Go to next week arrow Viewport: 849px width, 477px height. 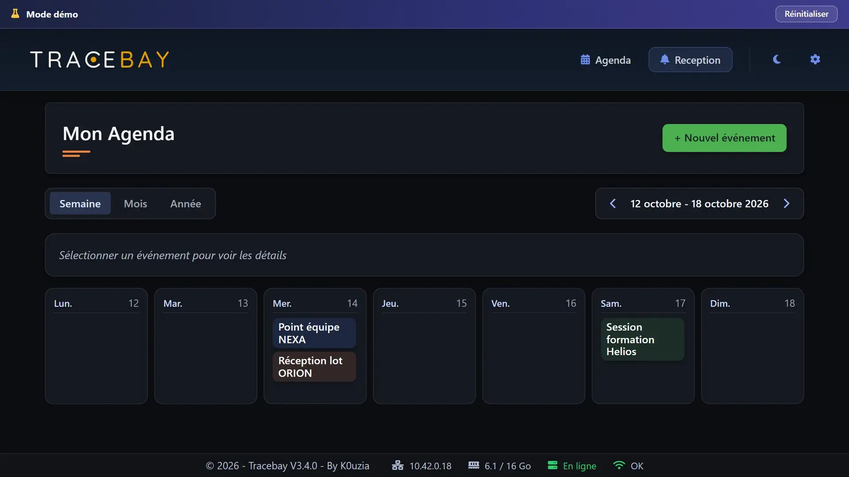(x=786, y=204)
